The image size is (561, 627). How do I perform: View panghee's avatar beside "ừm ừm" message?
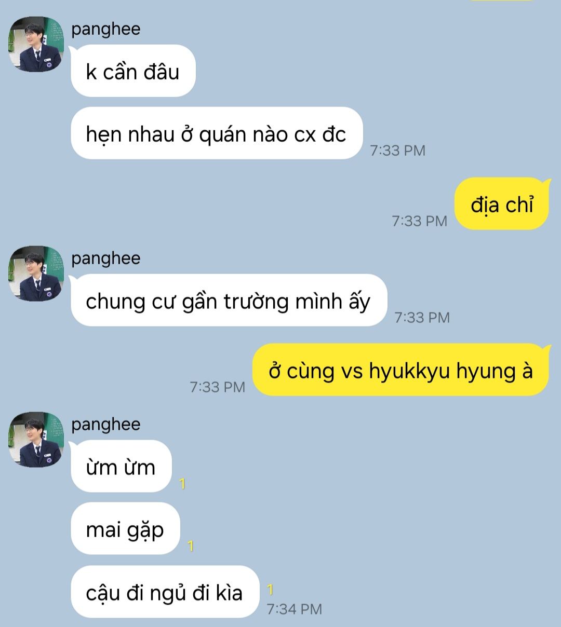(x=36, y=440)
